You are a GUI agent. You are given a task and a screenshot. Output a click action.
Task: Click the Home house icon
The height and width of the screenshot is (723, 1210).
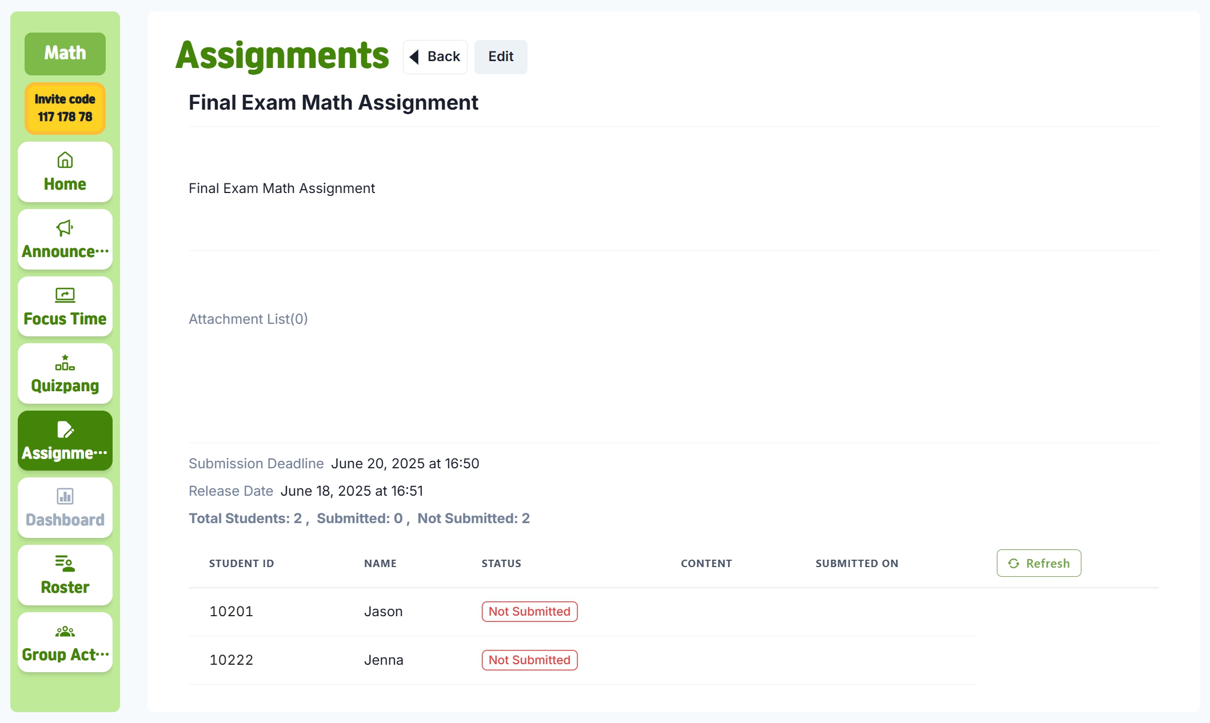click(65, 160)
